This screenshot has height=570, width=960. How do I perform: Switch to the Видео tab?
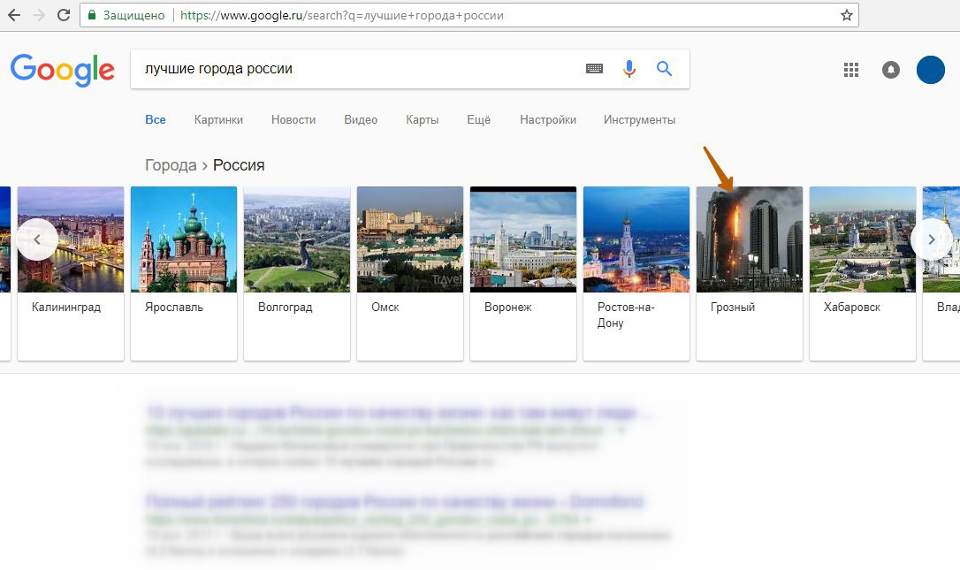click(x=361, y=120)
